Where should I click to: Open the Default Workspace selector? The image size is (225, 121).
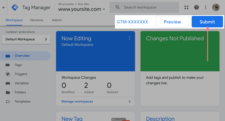pyautogui.click(x=26, y=39)
